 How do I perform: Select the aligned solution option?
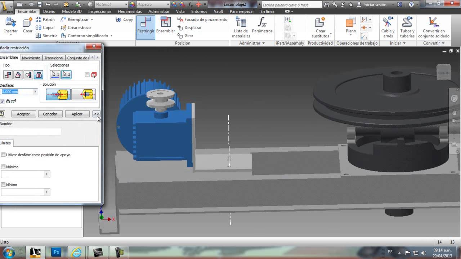pos(84,95)
